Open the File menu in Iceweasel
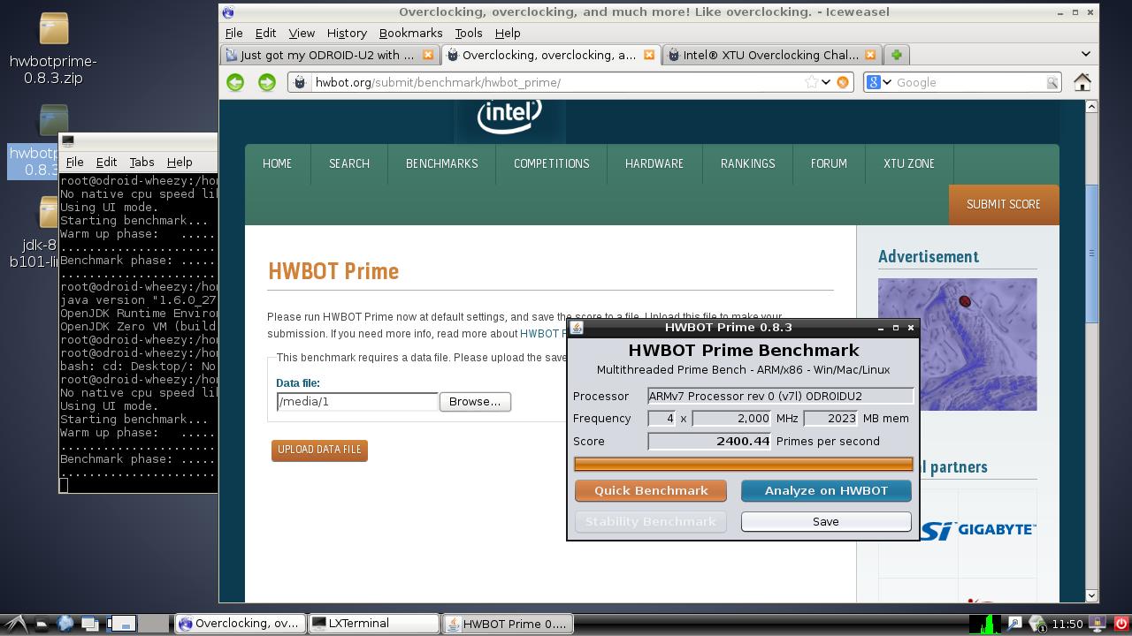1132x636 pixels. click(x=233, y=33)
